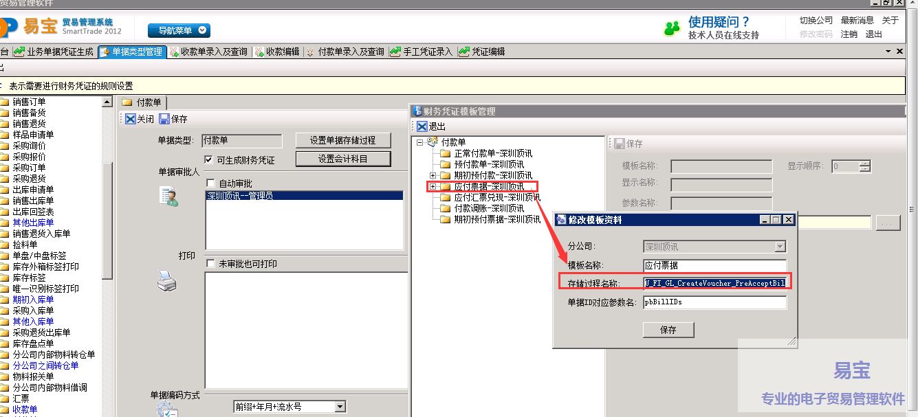The image size is (918, 417).
Task: Check the 未审批也可打印 option
Action: coord(211,264)
